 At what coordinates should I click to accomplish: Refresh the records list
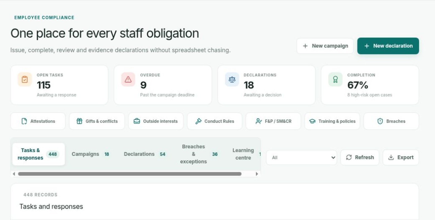tap(360, 157)
